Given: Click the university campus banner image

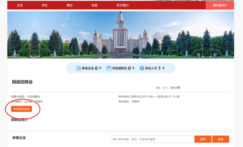Looking at the screenshot, I should click(x=121, y=35).
